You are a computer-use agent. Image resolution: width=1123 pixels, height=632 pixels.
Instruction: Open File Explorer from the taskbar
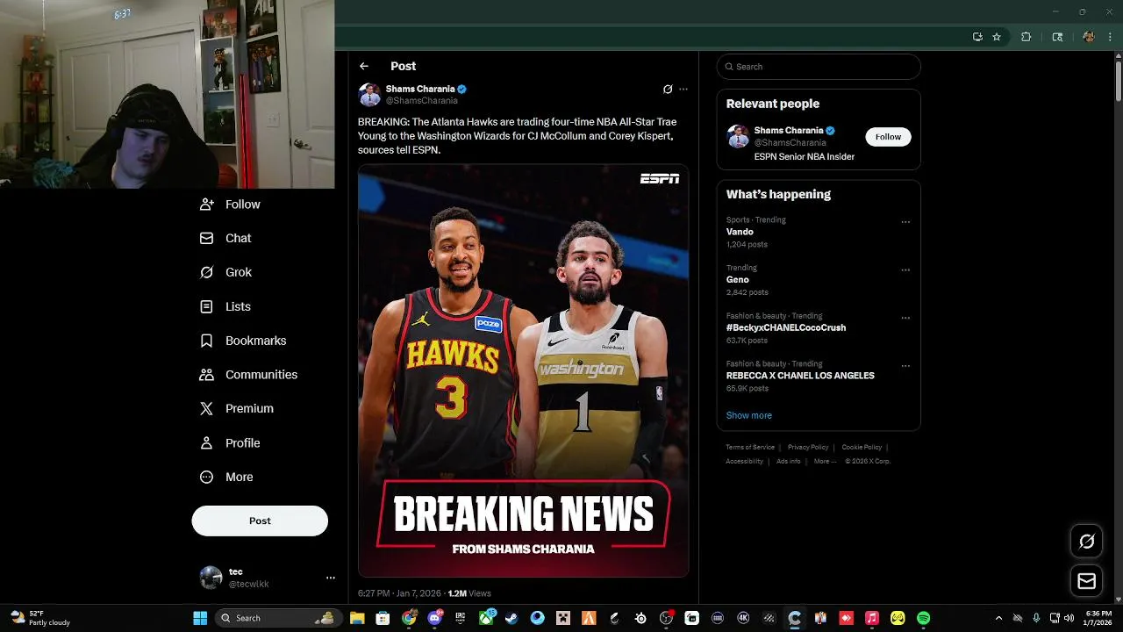click(357, 618)
